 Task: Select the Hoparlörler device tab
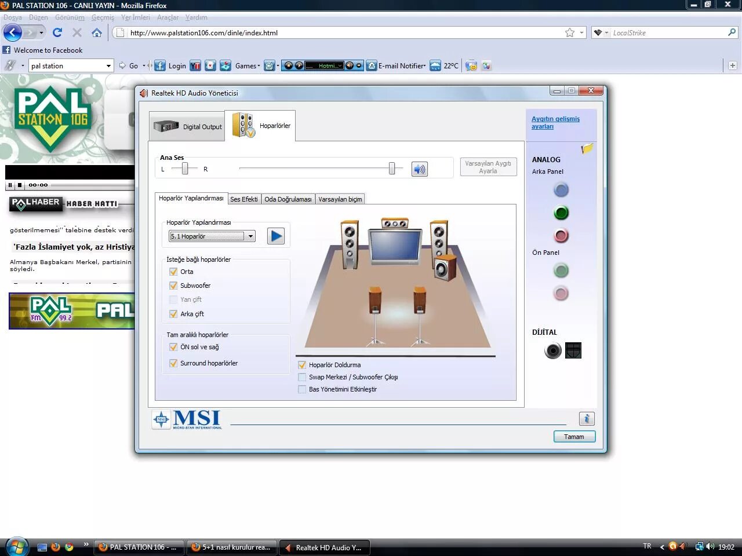[x=260, y=126]
